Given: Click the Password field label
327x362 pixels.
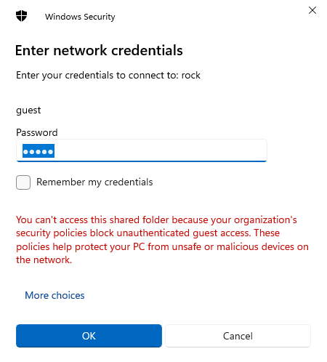Looking at the screenshot, I should (37, 132).
